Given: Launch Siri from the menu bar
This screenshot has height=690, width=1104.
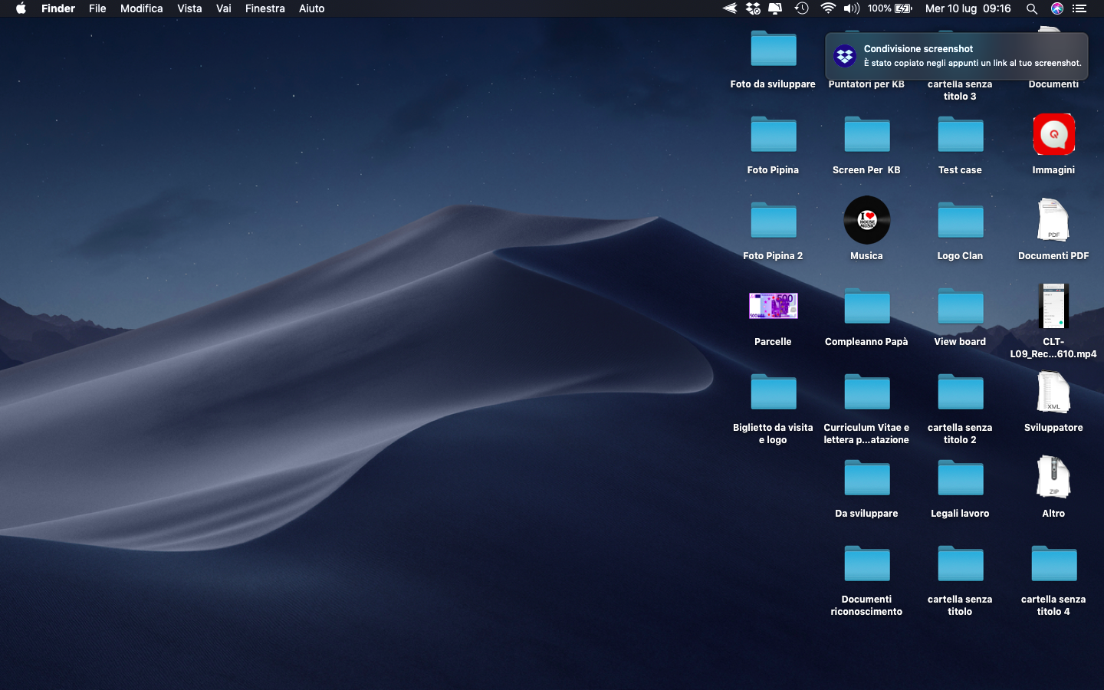Looking at the screenshot, I should point(1056,8).
